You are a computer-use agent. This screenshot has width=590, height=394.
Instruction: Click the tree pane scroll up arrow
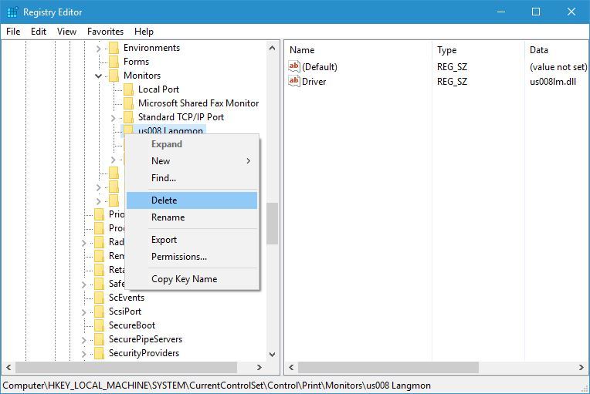(x=273, y=48)
